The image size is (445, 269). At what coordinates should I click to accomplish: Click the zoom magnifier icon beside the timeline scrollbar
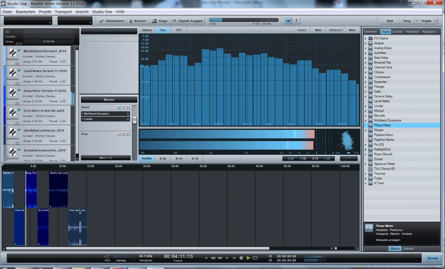pos(357,249)
